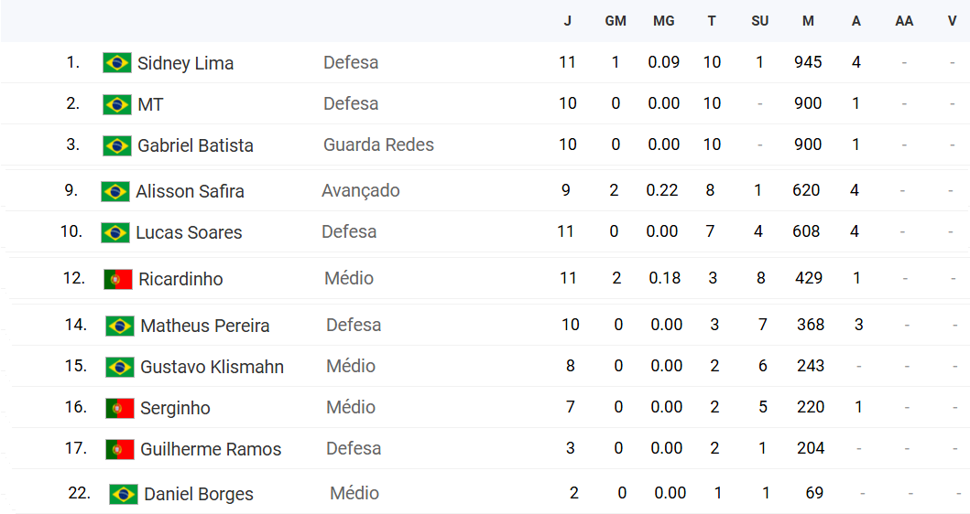Sort the table by GM column
The height and width of the screenshot is (514, 970).
click(616, 21)
